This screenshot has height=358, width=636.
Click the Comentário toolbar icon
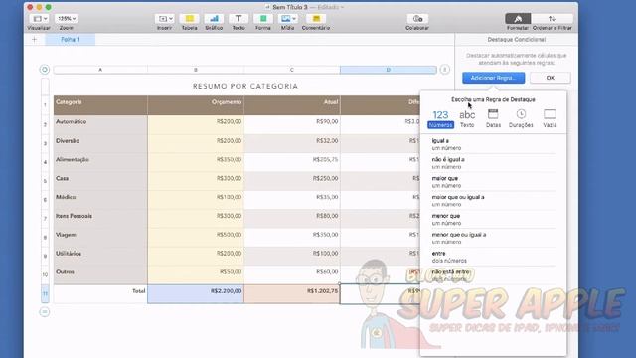tap(316, 19)
